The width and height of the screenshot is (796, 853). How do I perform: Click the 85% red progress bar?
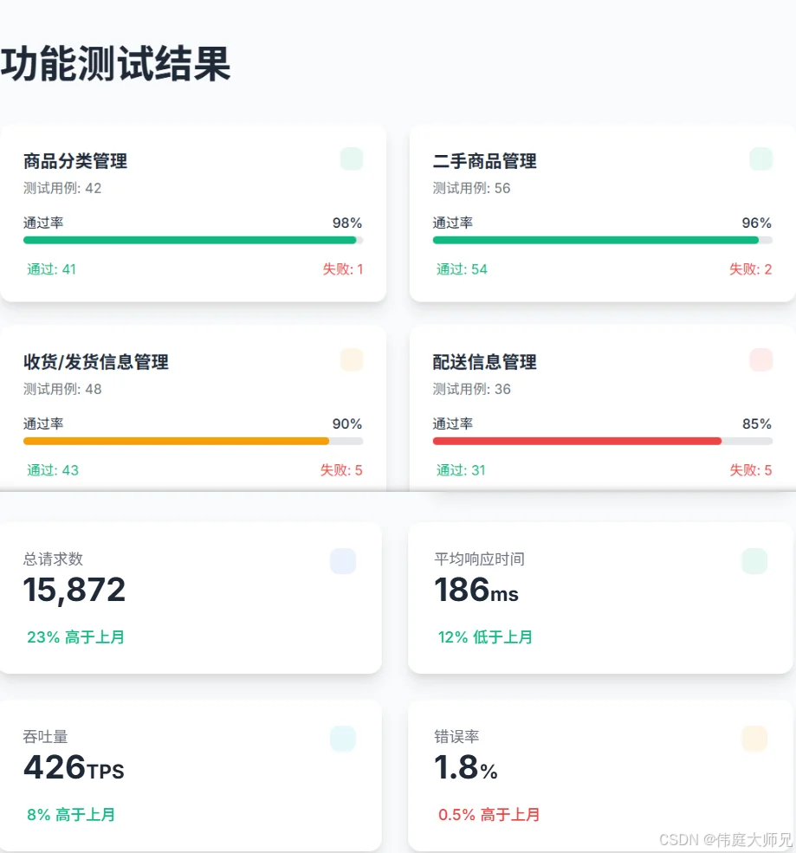point(602,441)
